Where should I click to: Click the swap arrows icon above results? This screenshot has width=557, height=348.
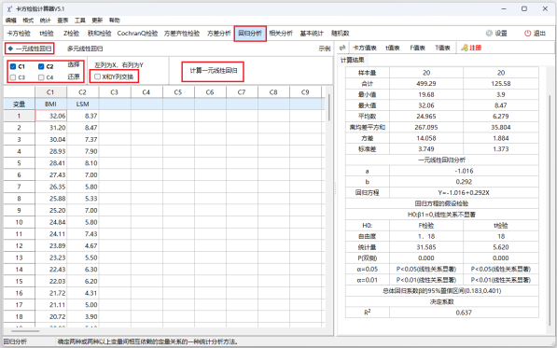pyautogui.click(x=342, y=48)
